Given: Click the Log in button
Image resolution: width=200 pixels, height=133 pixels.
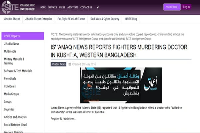Looking at the screenshot, I should (186, 7).
